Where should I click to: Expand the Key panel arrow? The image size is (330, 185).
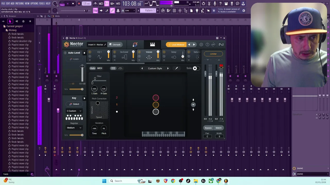point(84,98)
